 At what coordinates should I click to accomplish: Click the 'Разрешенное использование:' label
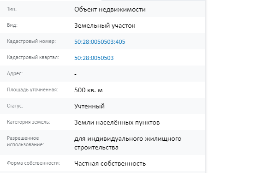[25, 141]
